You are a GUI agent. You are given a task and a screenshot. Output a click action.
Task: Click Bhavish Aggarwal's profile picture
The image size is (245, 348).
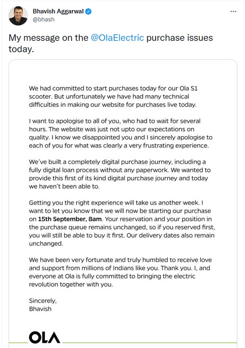point(18,16)
